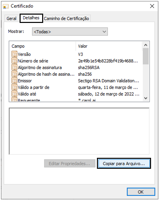This screenshot has height=200, width=159.
Task: Click the Sectigo RSA Domain Validation value
Action: [x=109, y=81]
